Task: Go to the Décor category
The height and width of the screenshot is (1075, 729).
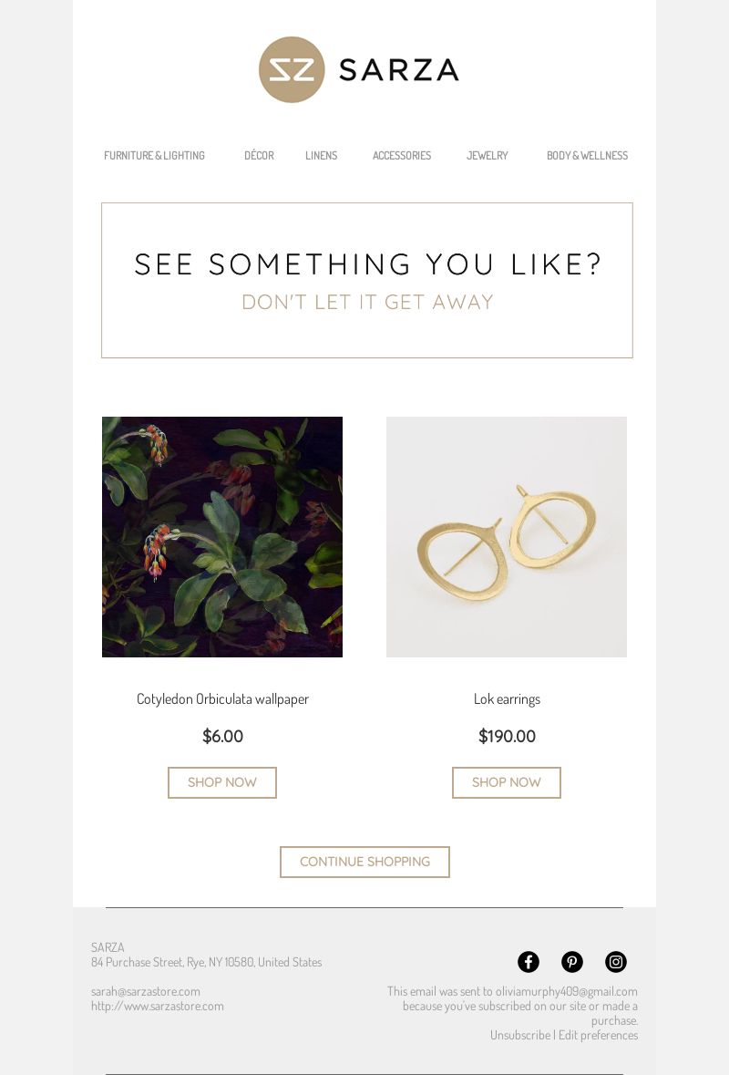Action: 259,156
